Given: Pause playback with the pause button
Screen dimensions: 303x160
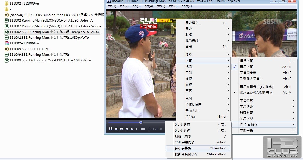Looking at the screenshot, I should [111, 129].
